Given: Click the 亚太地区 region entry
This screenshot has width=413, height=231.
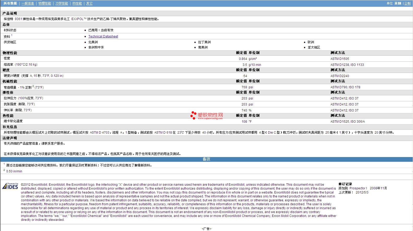Looking at the screenshot, I should click(x=314, y=47).
